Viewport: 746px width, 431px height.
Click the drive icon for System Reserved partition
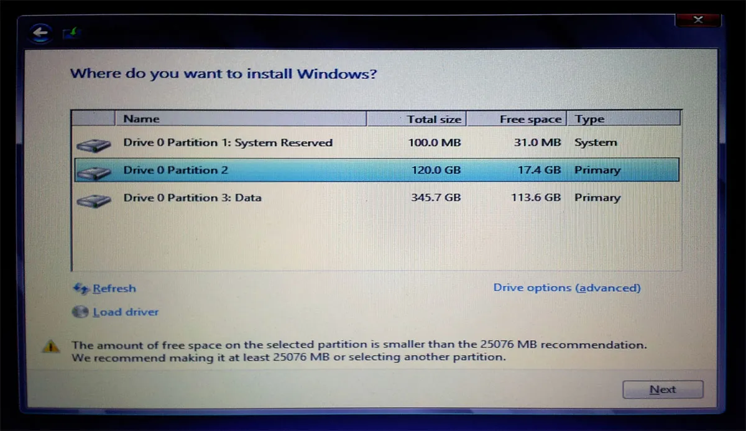pyautogui.click(x=93, y=144)
